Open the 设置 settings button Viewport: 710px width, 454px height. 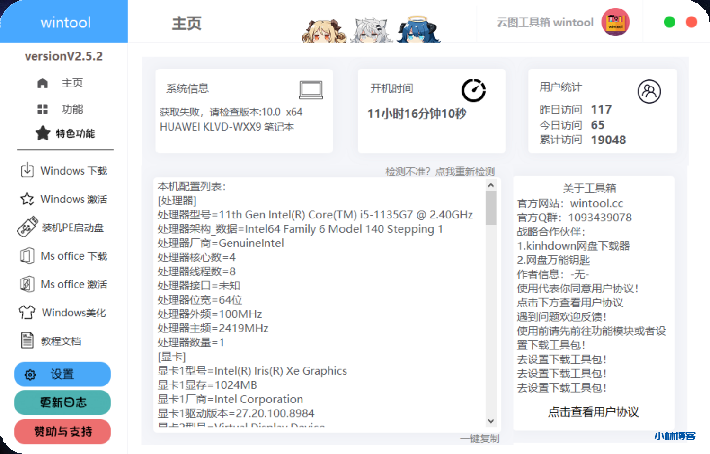(x=62, y=374)
